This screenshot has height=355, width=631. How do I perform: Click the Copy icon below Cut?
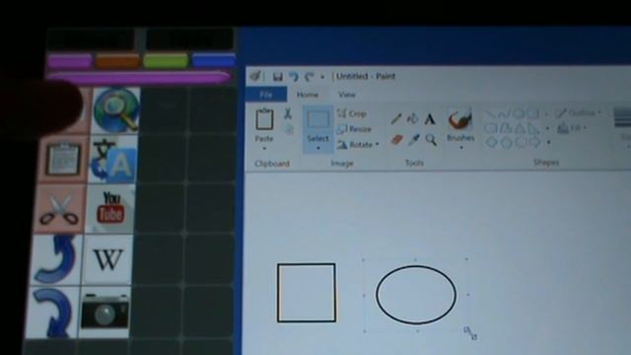[x=289, y=129]
